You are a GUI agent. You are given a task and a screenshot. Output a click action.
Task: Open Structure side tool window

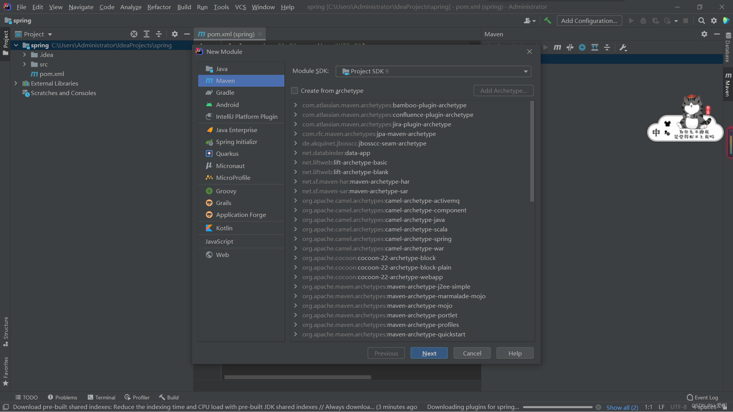point(6,331)
